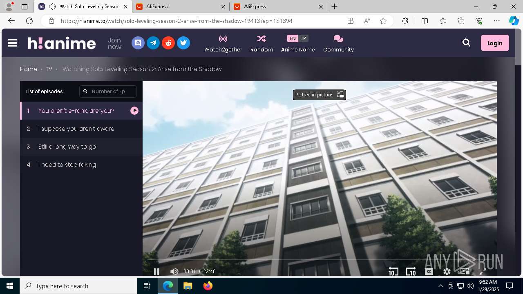The width and height of the screenshot is (523, 294).
Task: Enter fullscreen video mode
Action: click(483, 272)
